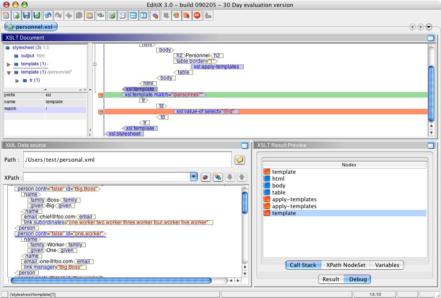
Task: Click the save-with-green-check toolbar icon
Action: click(x=37, y=15)
